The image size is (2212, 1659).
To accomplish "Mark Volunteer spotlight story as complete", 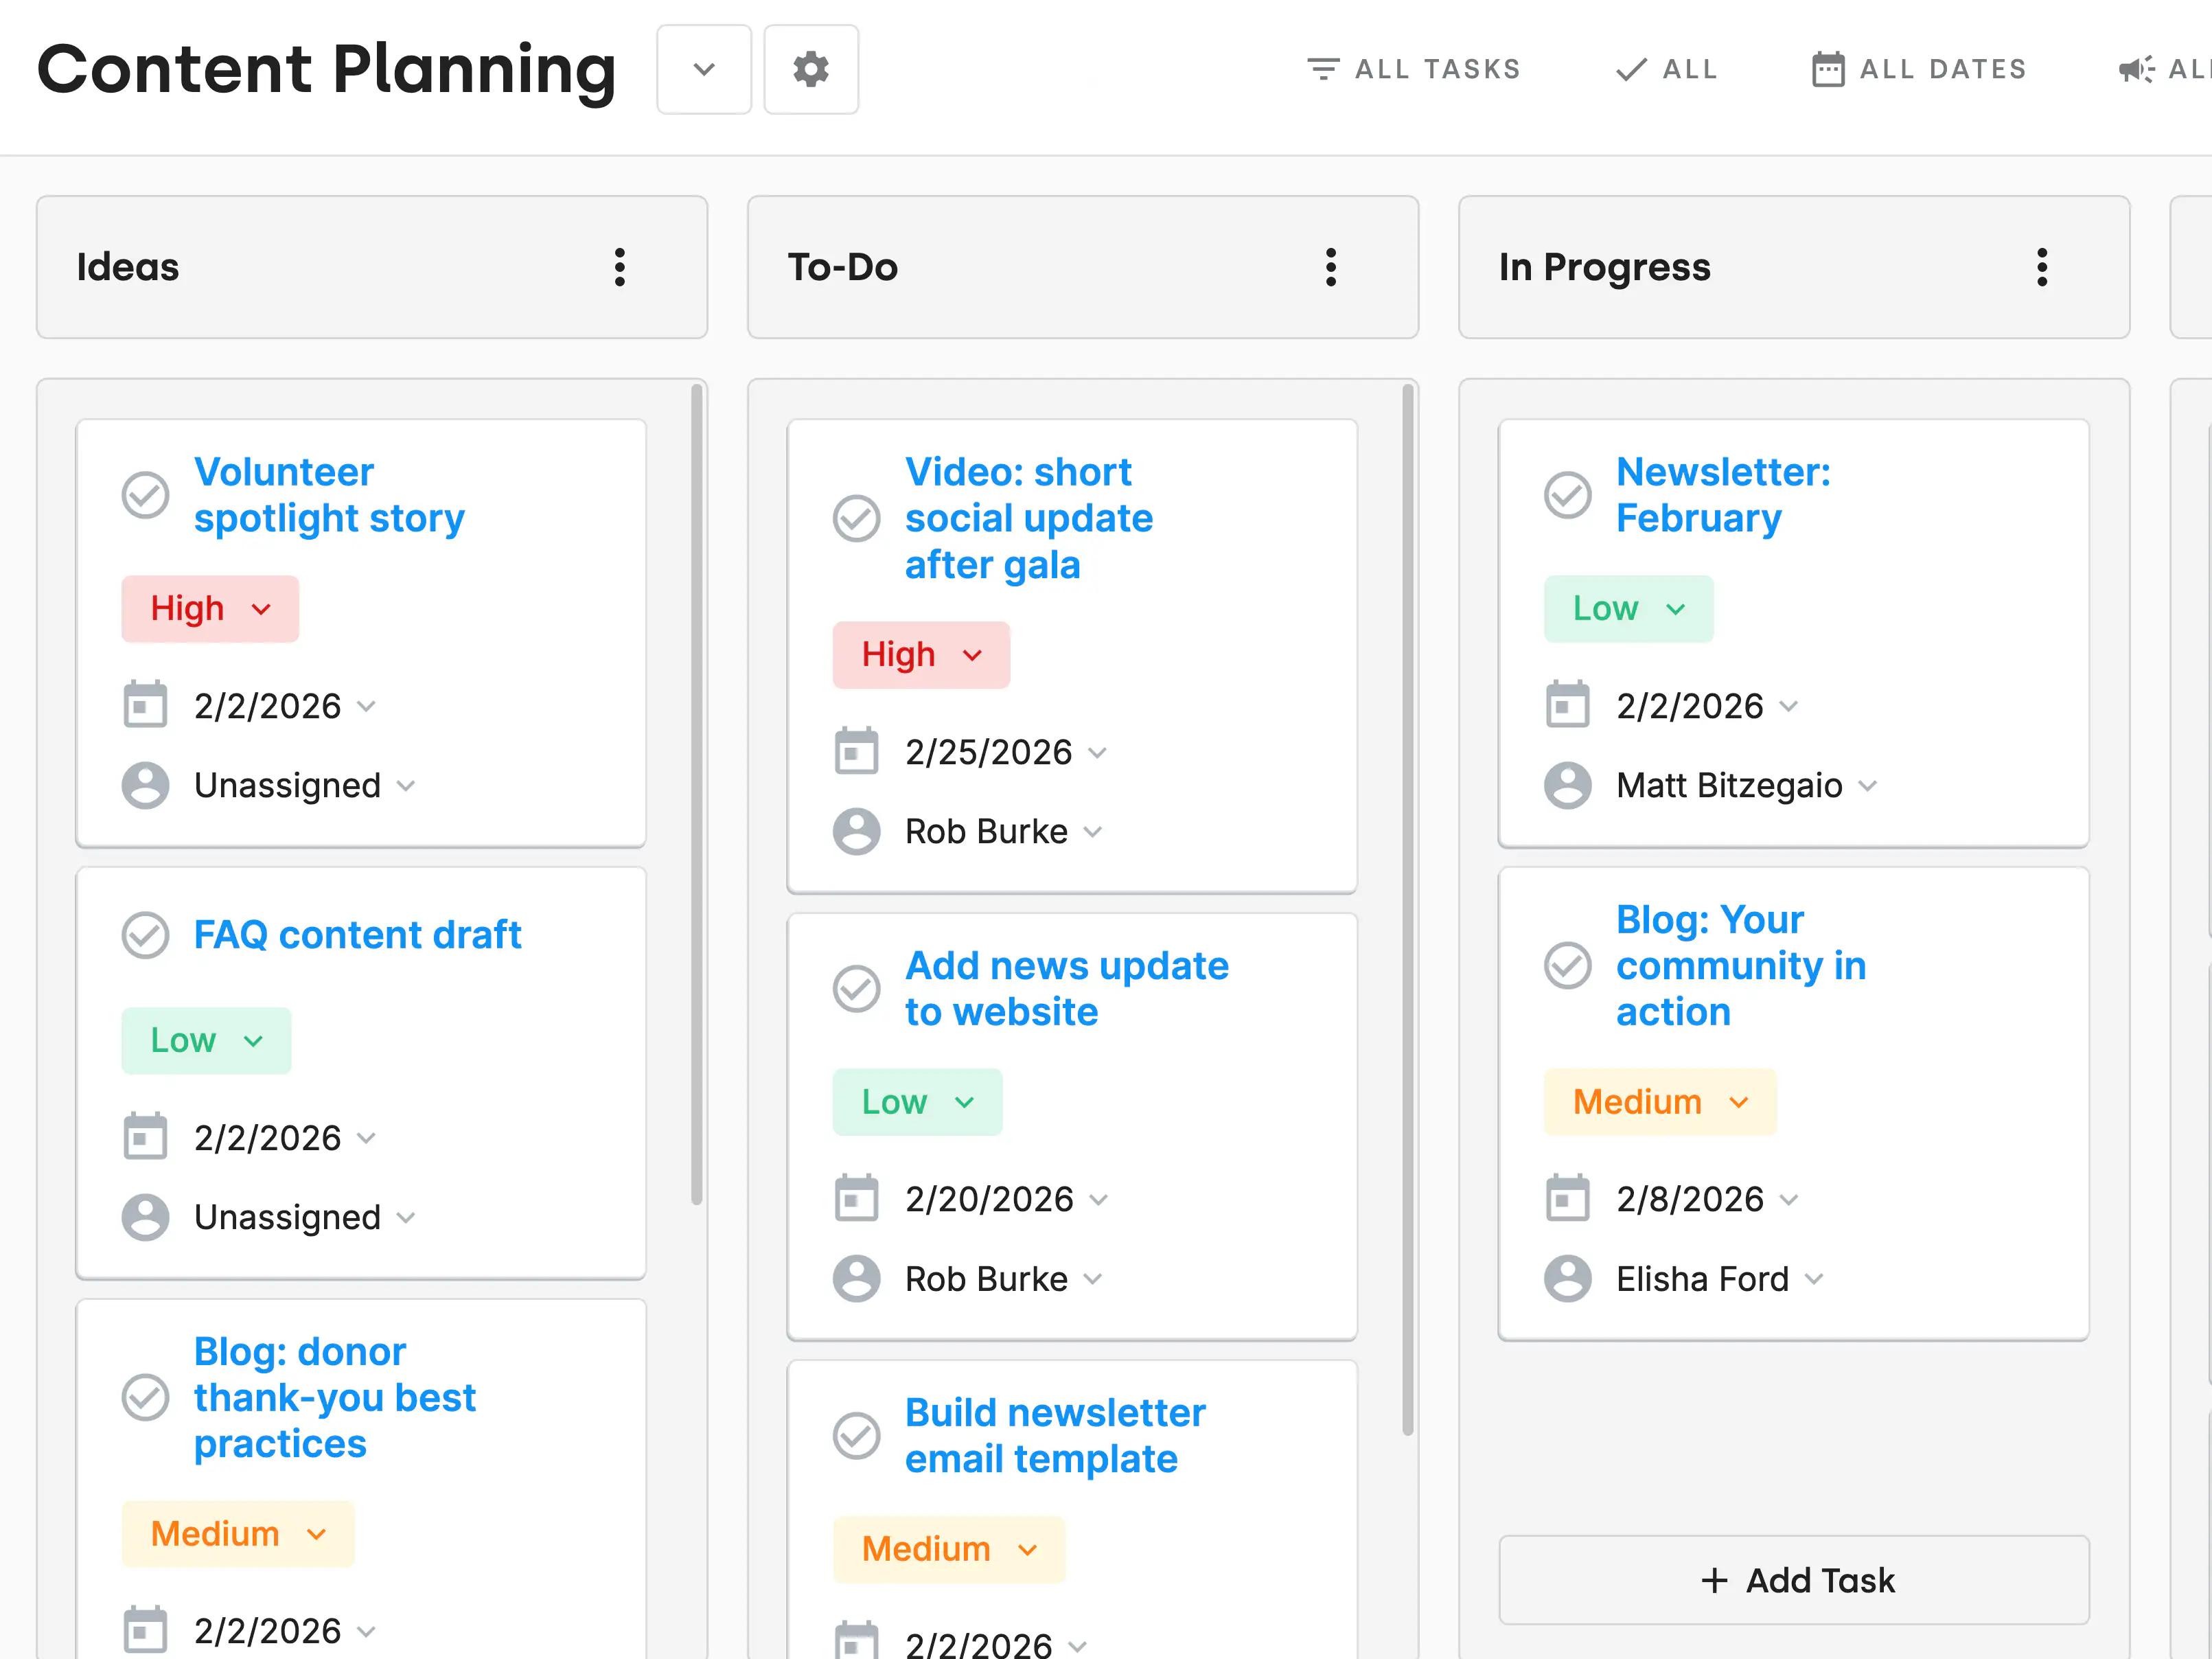I will click(145, 495).
